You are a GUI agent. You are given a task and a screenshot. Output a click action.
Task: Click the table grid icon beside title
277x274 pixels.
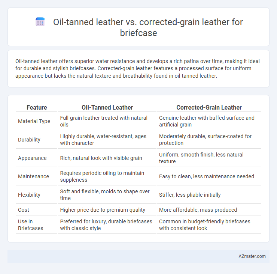point(40,22)
